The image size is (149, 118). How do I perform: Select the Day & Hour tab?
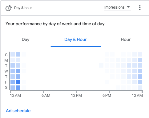[x=75, y=40]
